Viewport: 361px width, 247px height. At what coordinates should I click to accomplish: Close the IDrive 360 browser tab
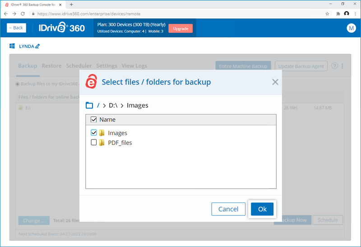(60, 4)
